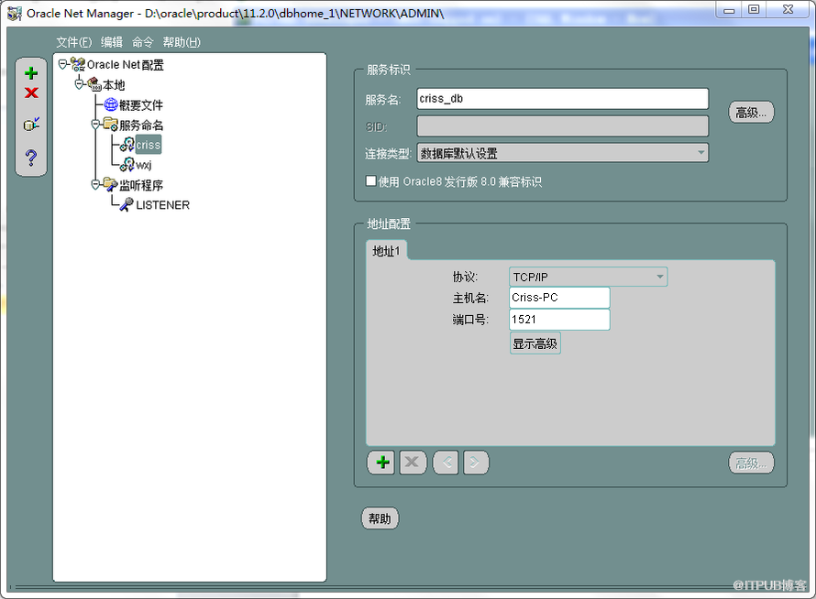
Task: Click the green plus create icon in left toolbar
Action: (x=31, y=73)
